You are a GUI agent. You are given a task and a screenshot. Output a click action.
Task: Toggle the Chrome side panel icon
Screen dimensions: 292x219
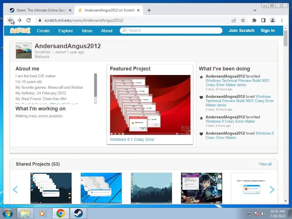click(263, 20)
